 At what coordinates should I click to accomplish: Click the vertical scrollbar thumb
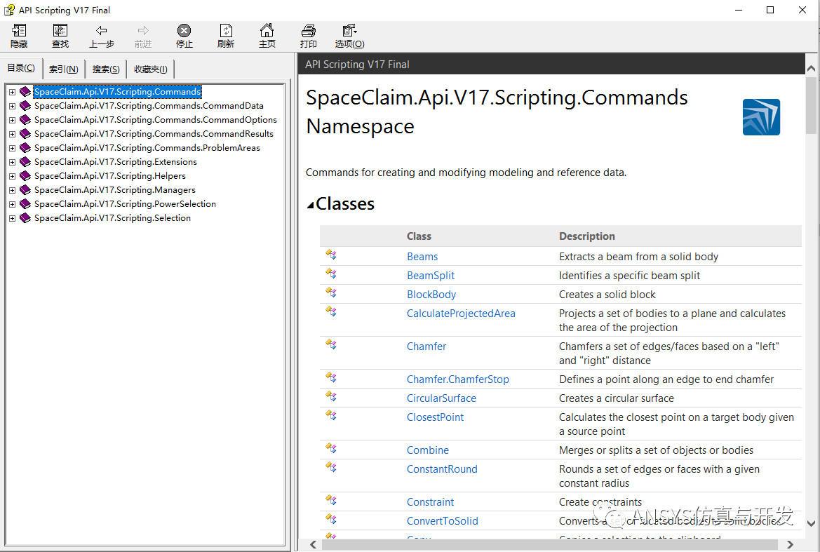[x=811, y=106]
